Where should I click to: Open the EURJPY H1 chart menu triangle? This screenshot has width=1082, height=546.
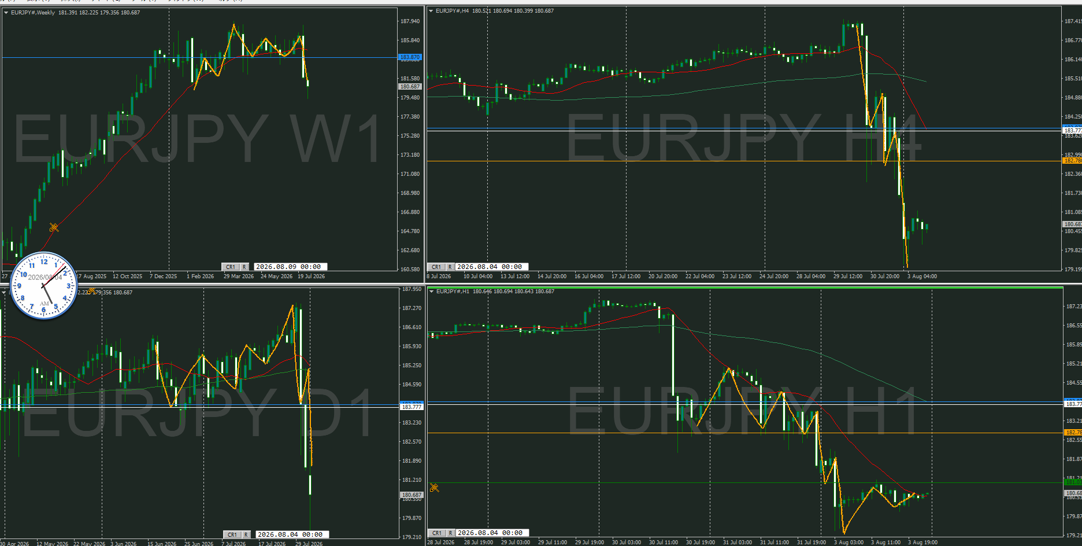(x=431, y=291)
